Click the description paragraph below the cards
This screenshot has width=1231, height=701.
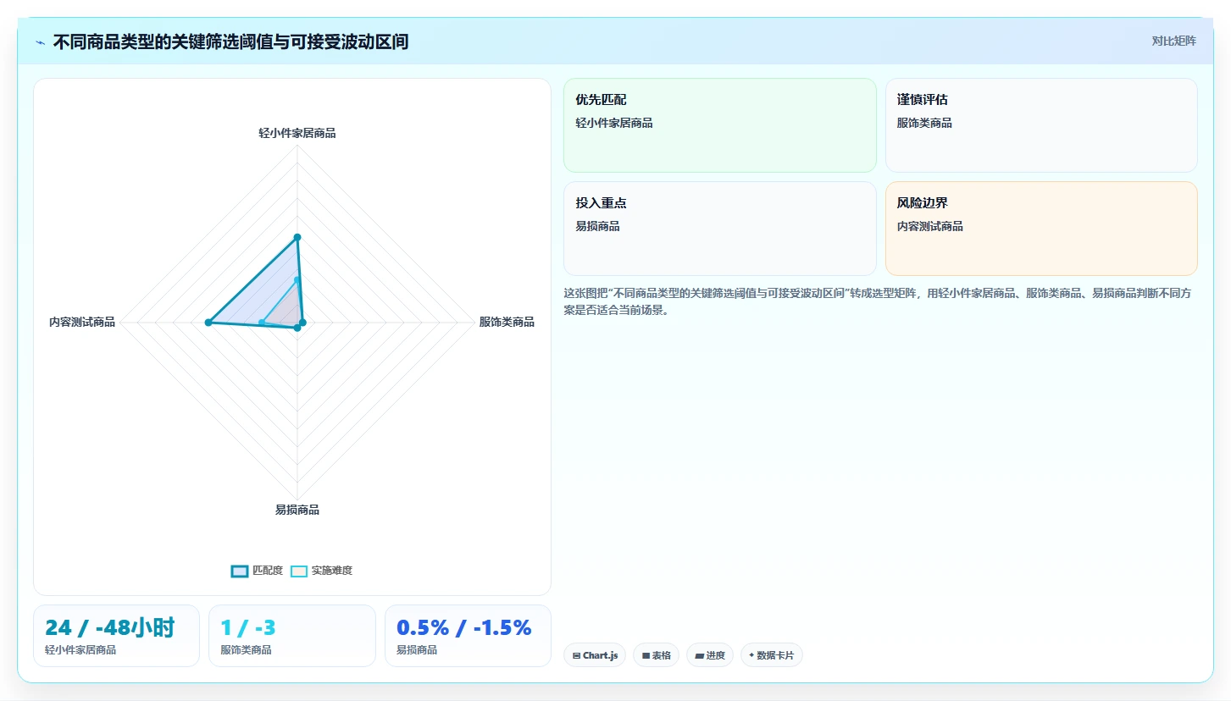(x=880, y=301)
